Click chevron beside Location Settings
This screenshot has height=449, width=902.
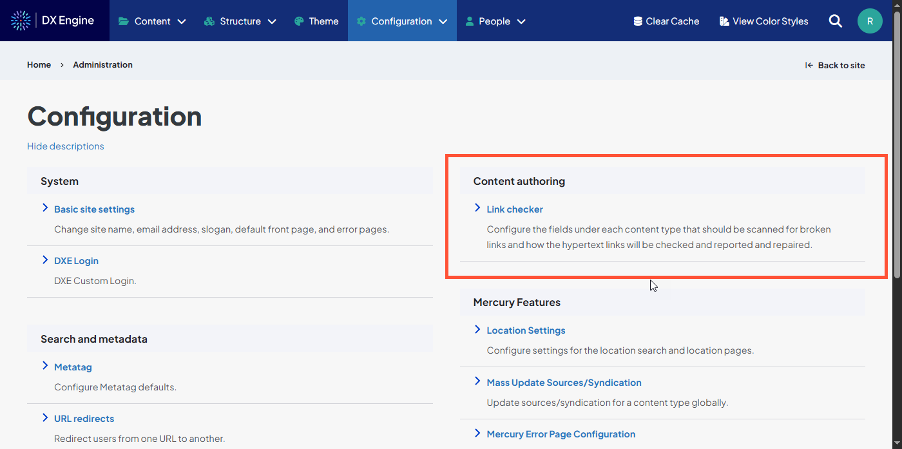pyautogui.click(x=477, y=329)
